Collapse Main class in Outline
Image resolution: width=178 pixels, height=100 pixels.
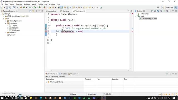[136, 16]
